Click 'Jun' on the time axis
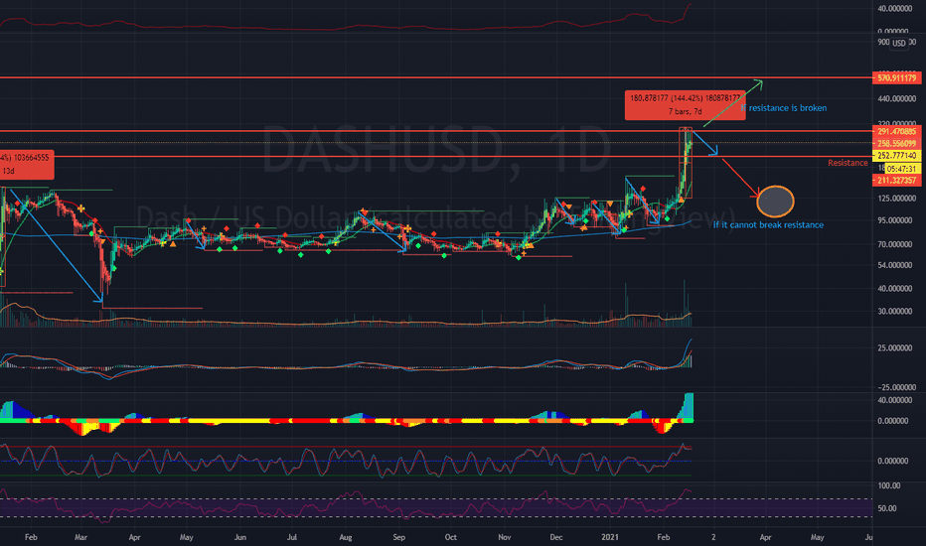The image size is (926, 546). pyautogui.click(x=240, y=537)
